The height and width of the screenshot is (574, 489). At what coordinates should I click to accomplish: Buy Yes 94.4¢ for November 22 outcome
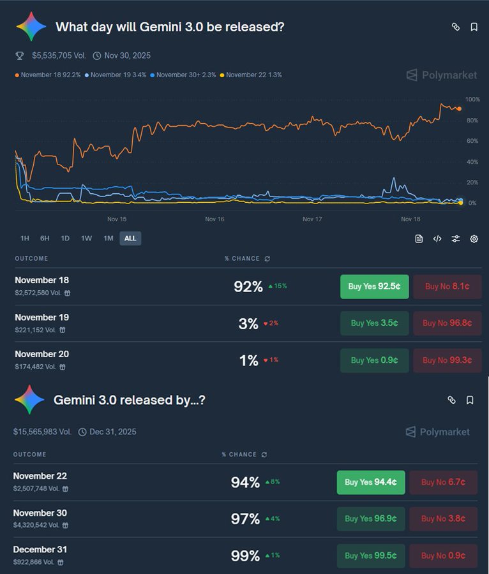[371, 483]
